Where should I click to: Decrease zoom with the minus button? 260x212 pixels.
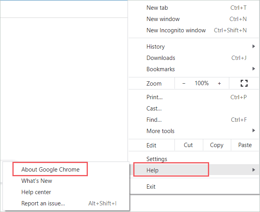pos(184,83)
